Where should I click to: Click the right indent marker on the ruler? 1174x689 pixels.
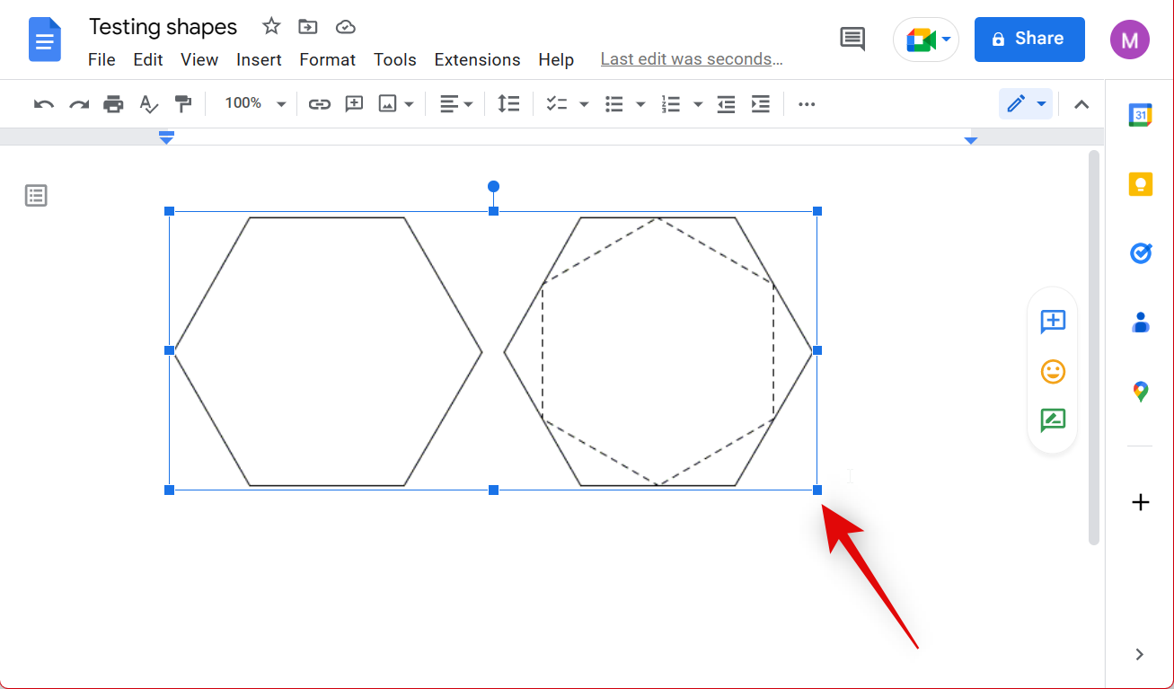coord(970,140)
